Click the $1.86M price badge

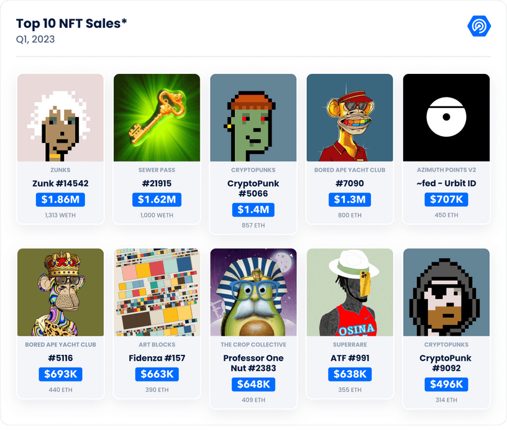click(60, 200)
